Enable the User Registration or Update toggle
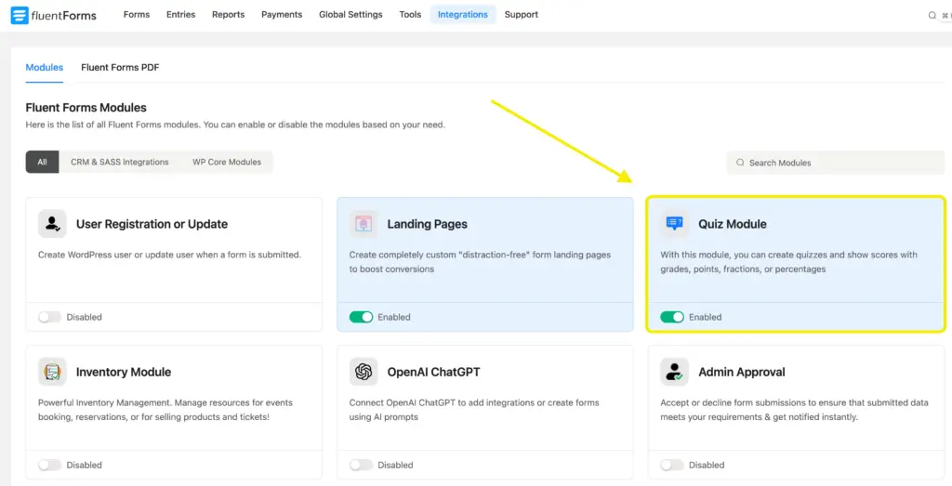The width and height of the screenshot is (952, 486). click(x=49, y=317)
